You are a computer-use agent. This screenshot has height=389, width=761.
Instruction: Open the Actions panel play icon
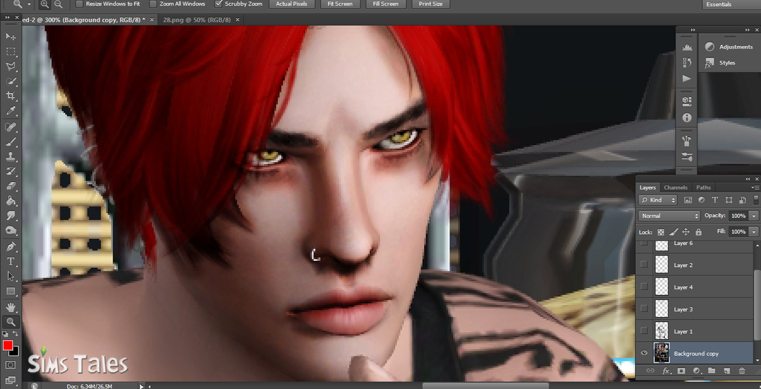click(687, 78)
